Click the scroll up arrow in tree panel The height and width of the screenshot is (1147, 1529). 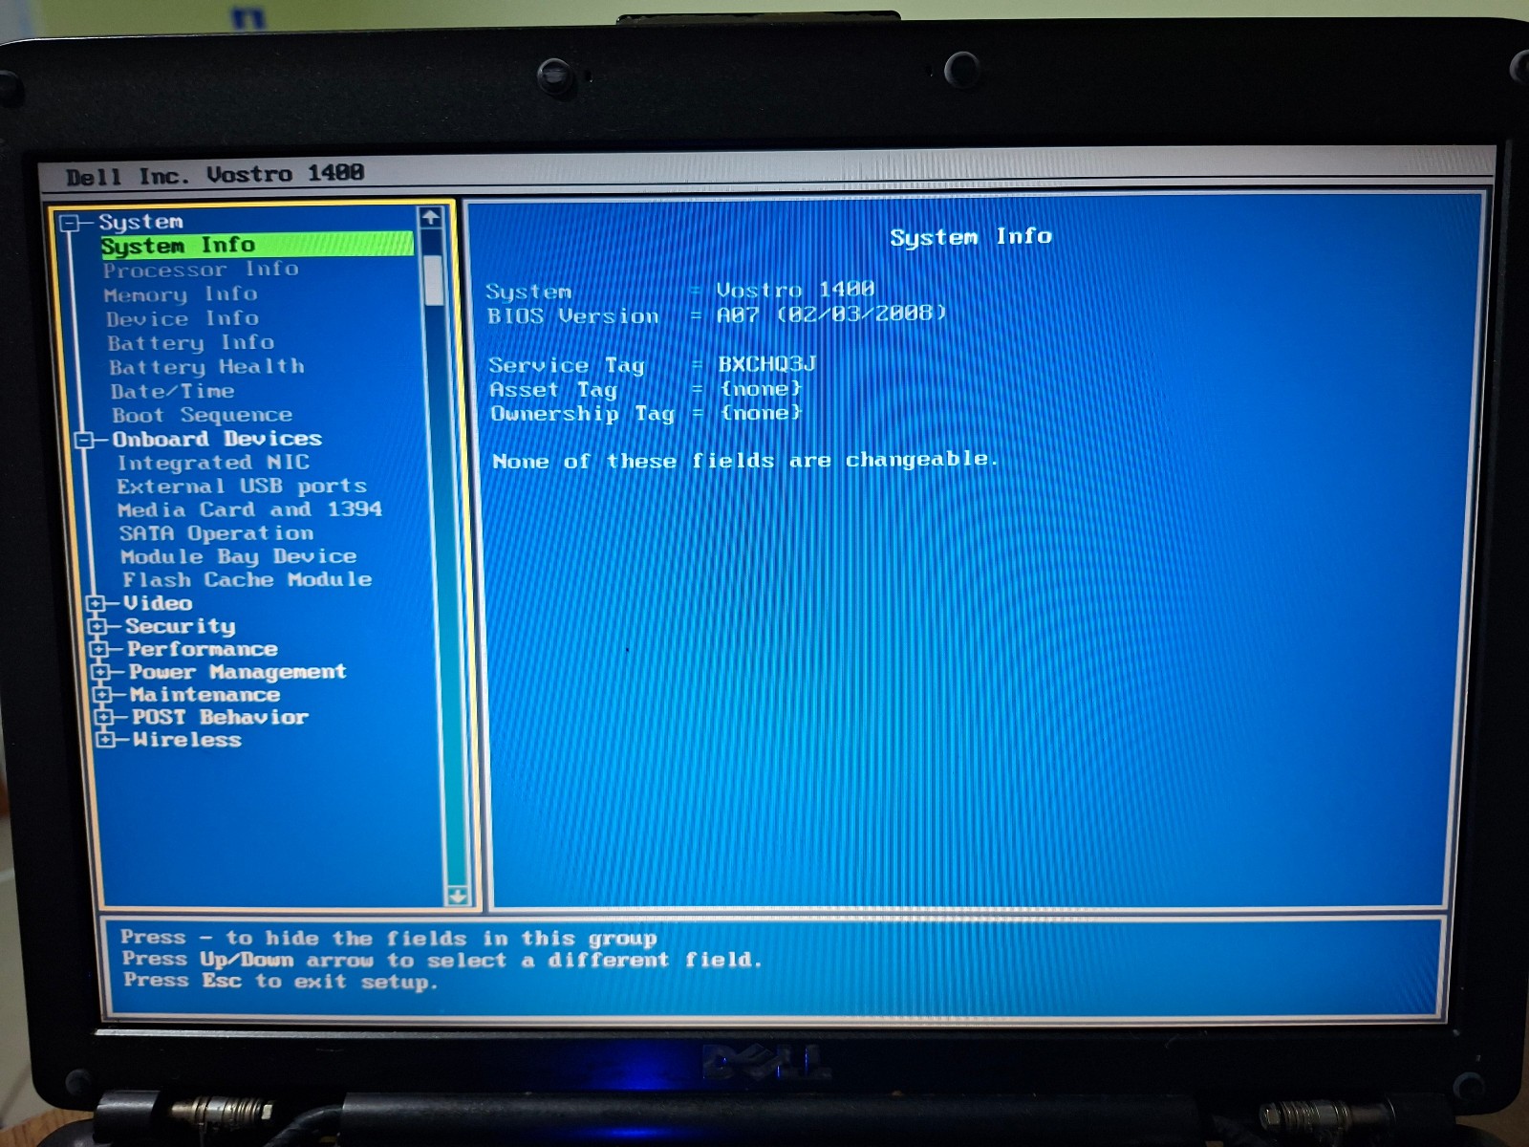pos(431,218)
